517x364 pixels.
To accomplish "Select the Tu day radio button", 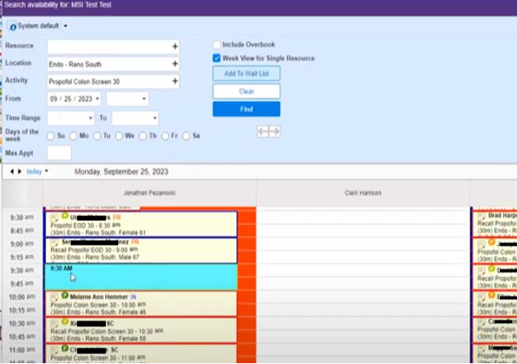I will tap(97, 136).
